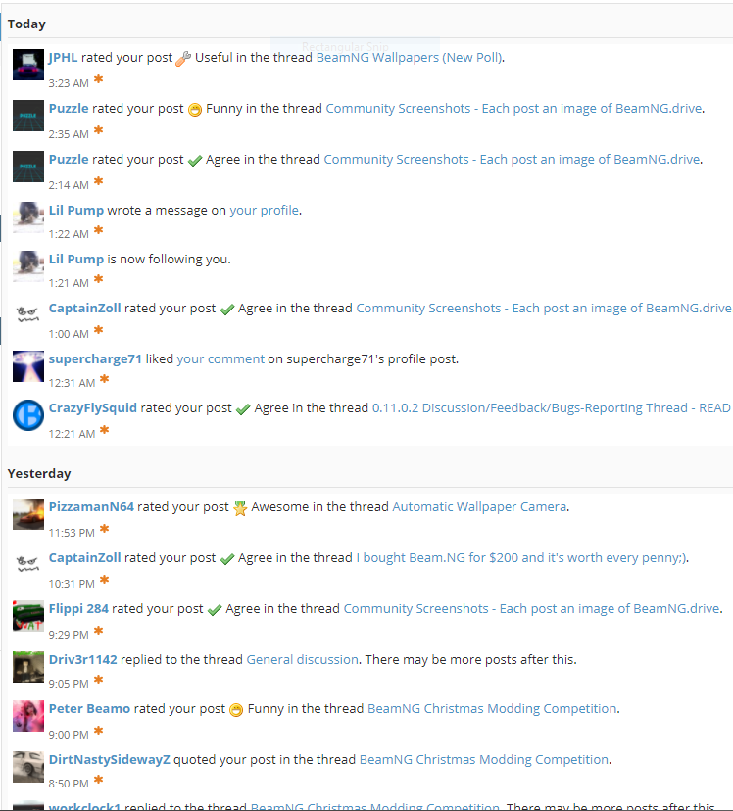The width and height of the screenshot is (733, 811).
Task: Click JPHL's avatar thumbnail
Action: coord(28,64)
